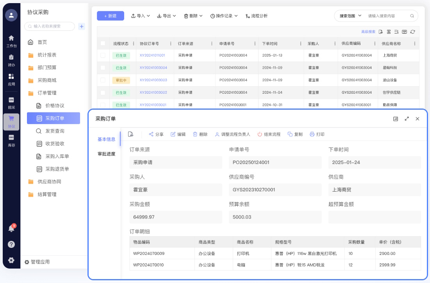Check the row for XY20241003003
Screen dimensions: 430x283
pyautogui.click(x=103, y=80)
